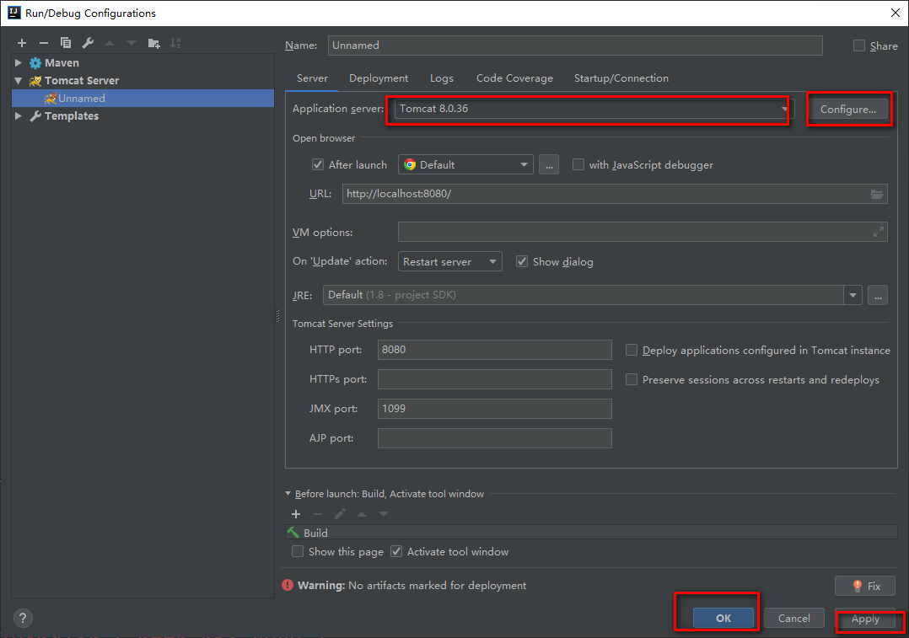The width and height of the screenshot is (909, 638).
Task: Browse URL with folder icon
Action: 877,194
